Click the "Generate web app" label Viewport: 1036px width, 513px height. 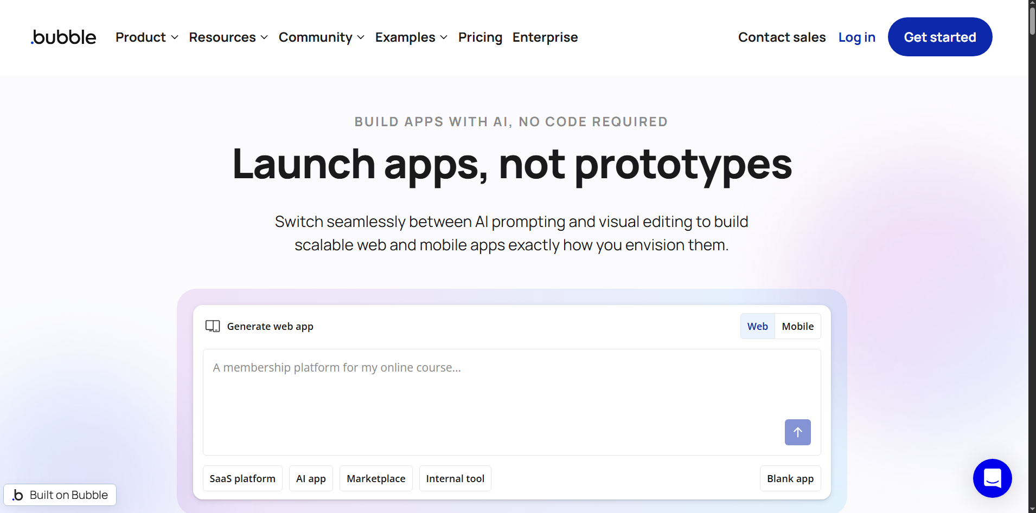click(270, 326)
